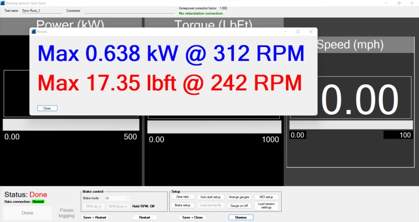Image resolution: width=419 pixels, height=222 pixels.
Task: Click the Test name input field
Action: (x=42, y=11)
